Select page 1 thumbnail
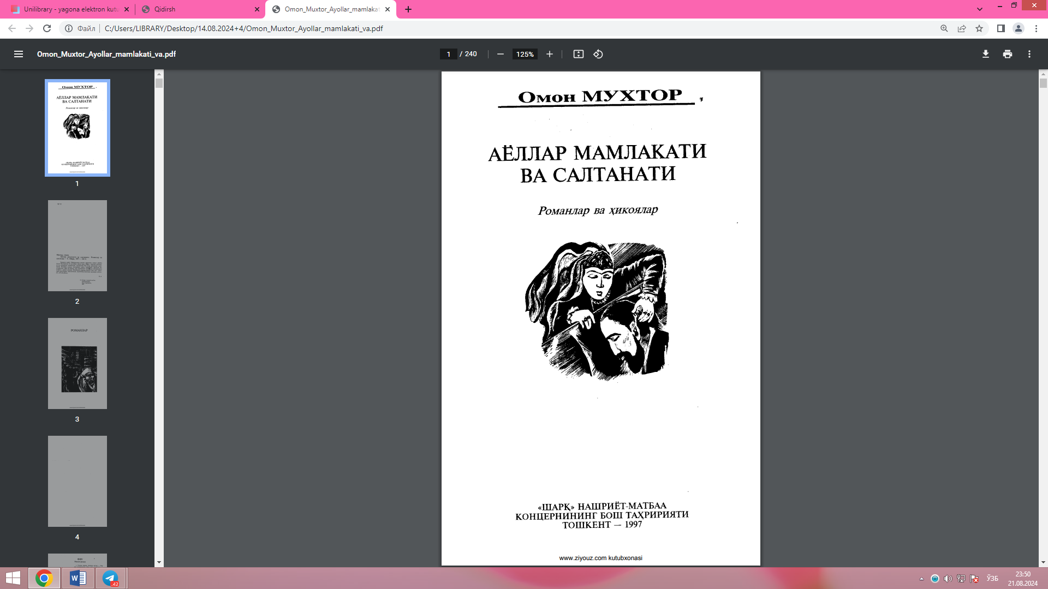This screenshot has width=1048, height=589. coord(78,128)
